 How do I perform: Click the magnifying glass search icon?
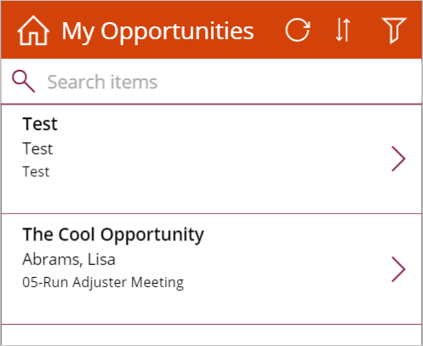pos(24,82)
